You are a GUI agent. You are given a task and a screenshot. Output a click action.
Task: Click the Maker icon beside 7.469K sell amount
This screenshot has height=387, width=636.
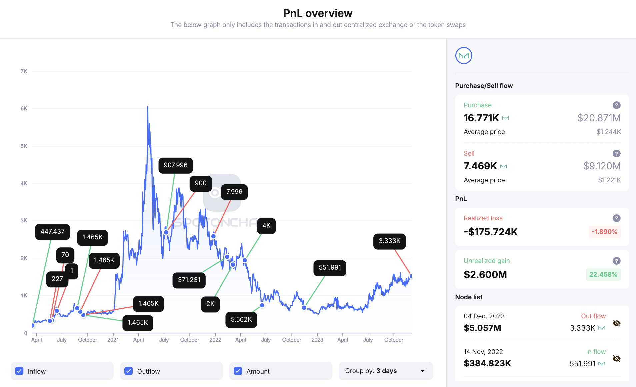tap(504, 166)
